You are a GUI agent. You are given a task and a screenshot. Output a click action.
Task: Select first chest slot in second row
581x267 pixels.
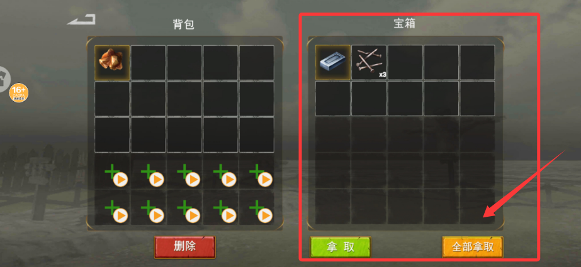point(333,99)
